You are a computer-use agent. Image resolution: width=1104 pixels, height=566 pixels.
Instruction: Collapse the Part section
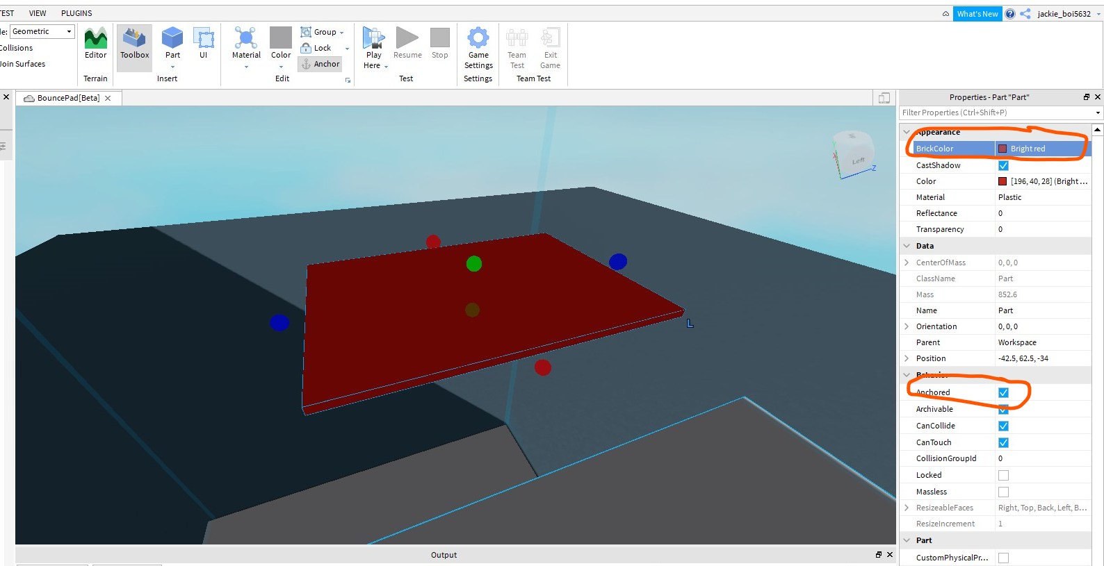pyautogui.click(x=907, y=540)
